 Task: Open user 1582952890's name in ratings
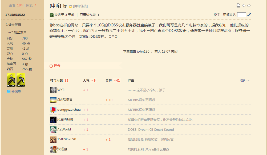[x=67, y=139]
